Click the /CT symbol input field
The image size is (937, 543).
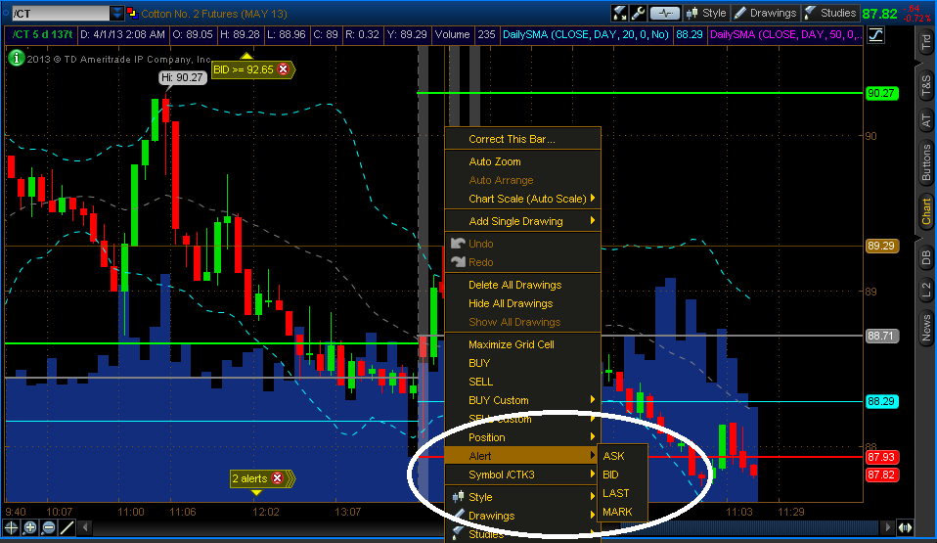(61, 13)
